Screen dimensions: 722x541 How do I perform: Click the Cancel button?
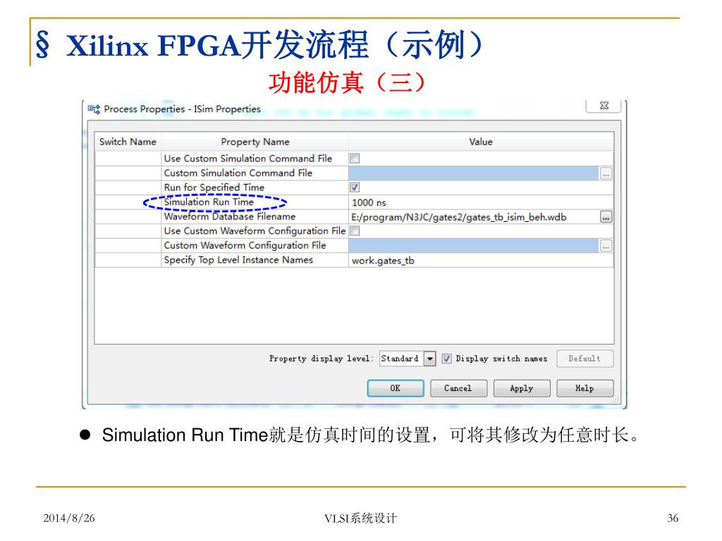pos(458,388)
